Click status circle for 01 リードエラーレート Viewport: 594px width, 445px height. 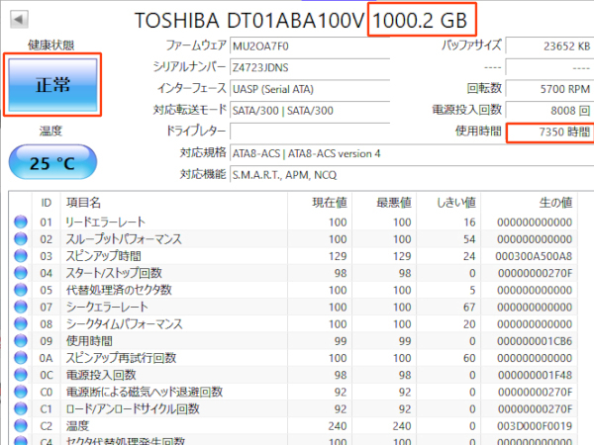coord(21,222)
